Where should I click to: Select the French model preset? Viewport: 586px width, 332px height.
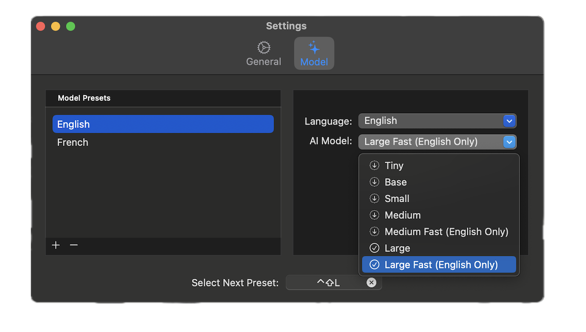pyautogui.click(x=163, y=143)
